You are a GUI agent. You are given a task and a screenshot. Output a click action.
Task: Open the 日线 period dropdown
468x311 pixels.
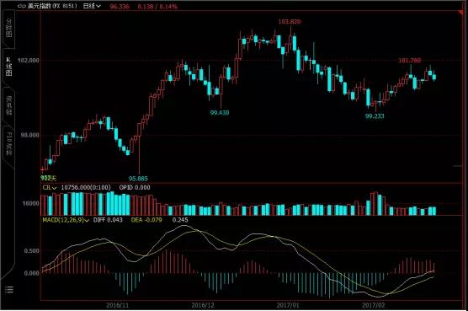92,6
